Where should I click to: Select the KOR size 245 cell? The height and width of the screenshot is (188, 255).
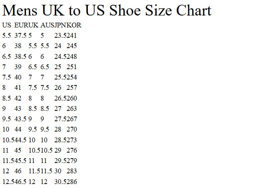click(72, 46)
